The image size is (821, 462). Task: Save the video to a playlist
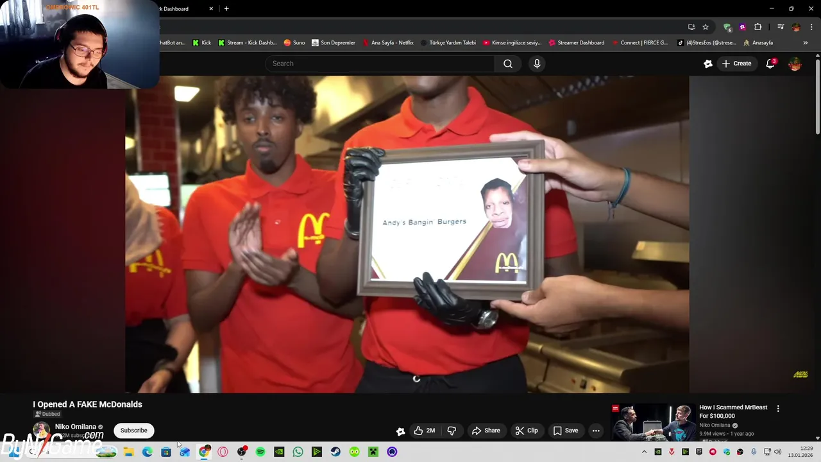[566, 431]
